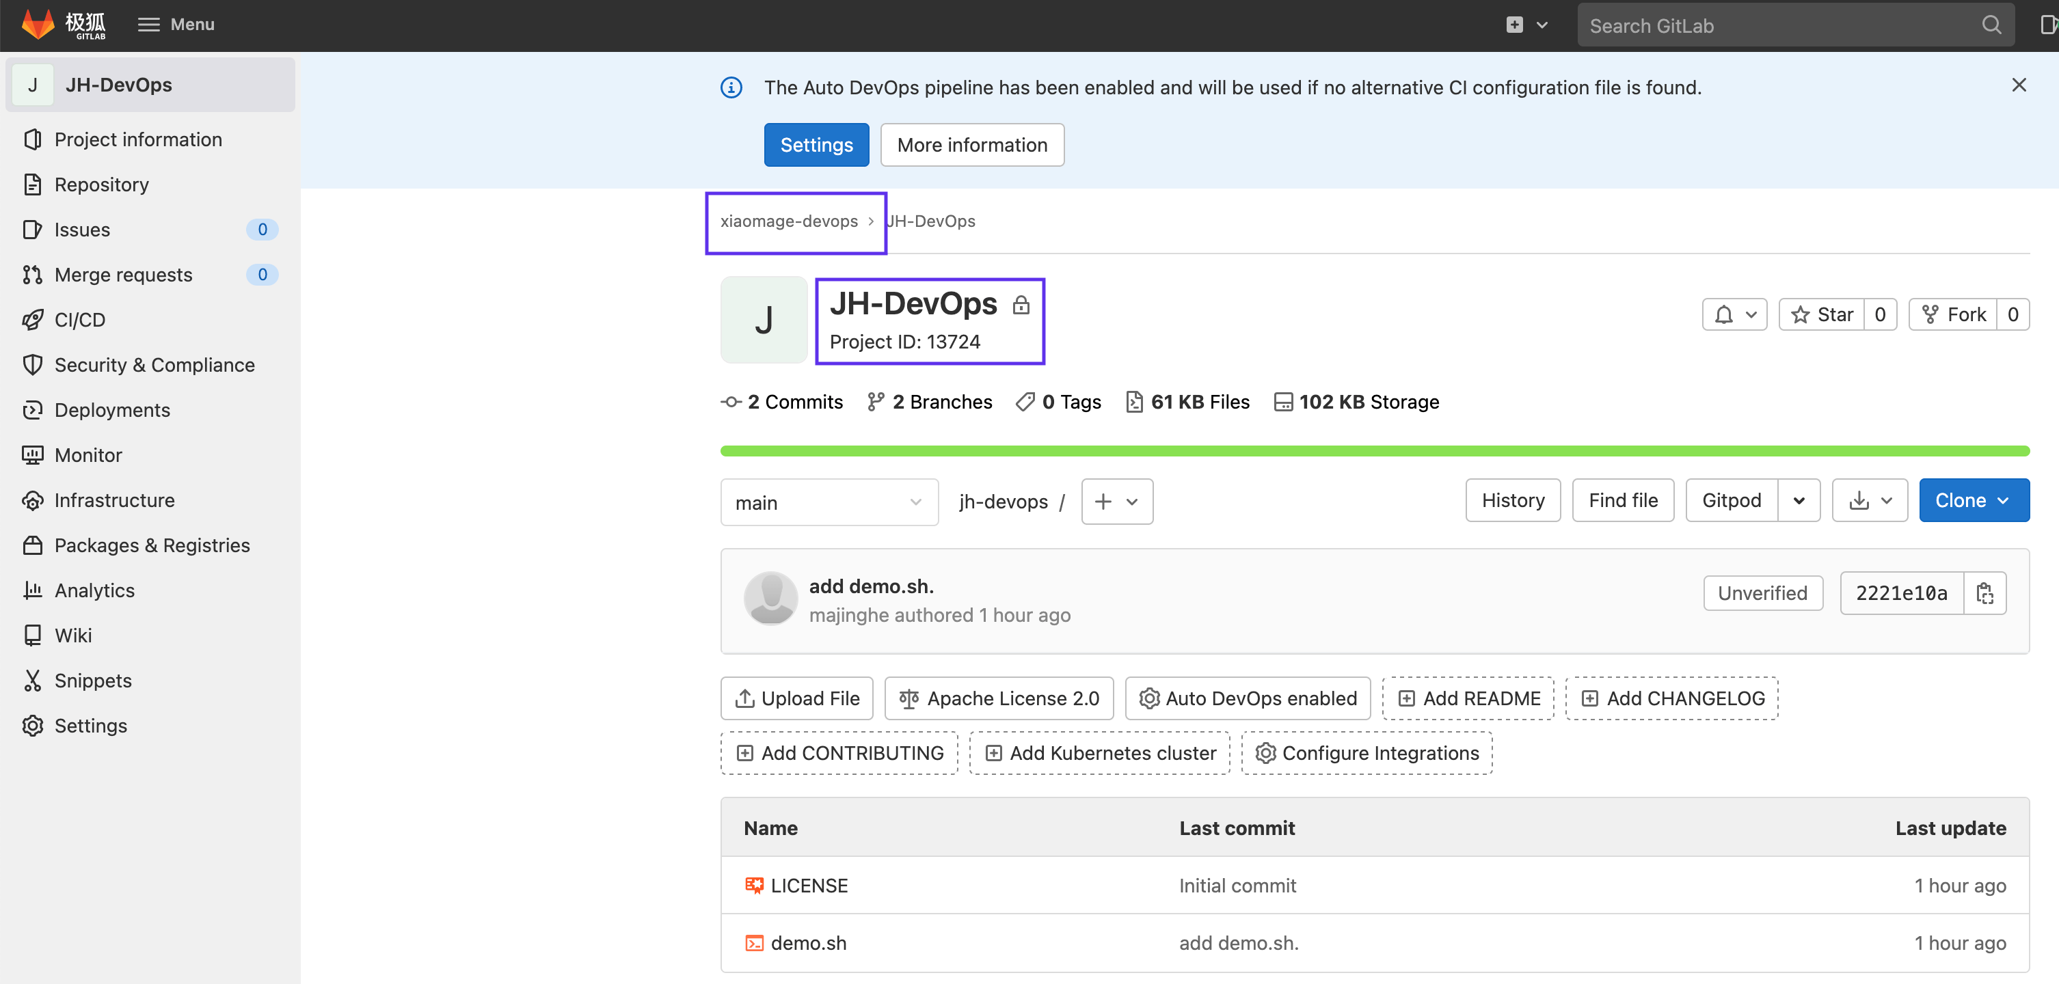Click the Snippets scissors icon
The image size is (2059, 984).
pyautogui.click(x=33, y=681)
